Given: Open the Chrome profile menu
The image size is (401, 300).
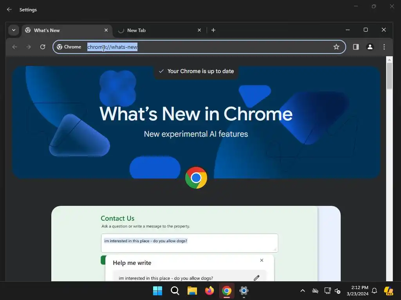Looking at the screenshot, I should (x=370, y=47).
